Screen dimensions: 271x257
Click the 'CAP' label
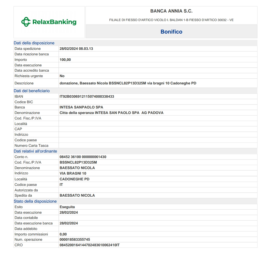[x=18, y=129]
